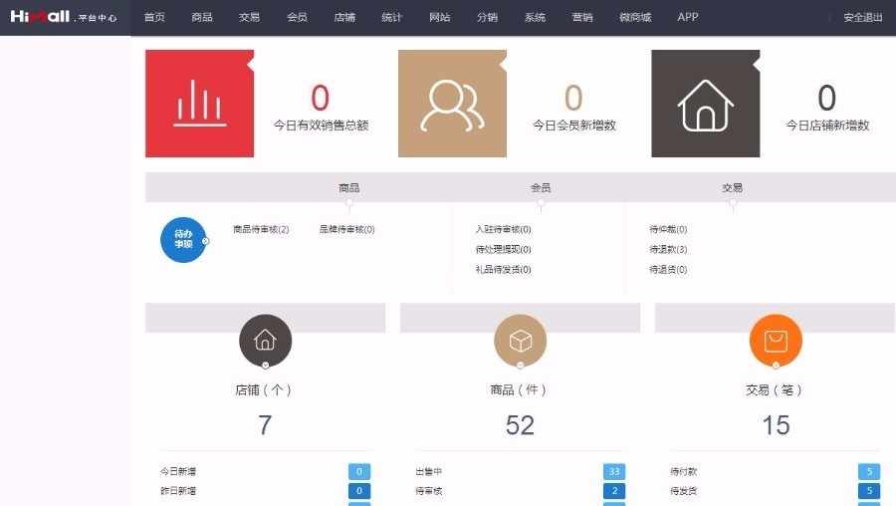Click the 商品 header in pending bar
896x506 pixels.
[x=349, y=187]
